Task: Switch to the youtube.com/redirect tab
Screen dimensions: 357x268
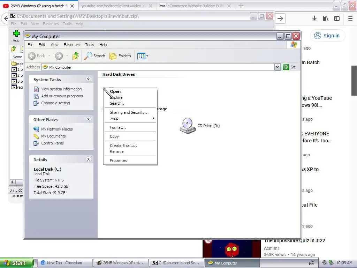Action: 113,6
